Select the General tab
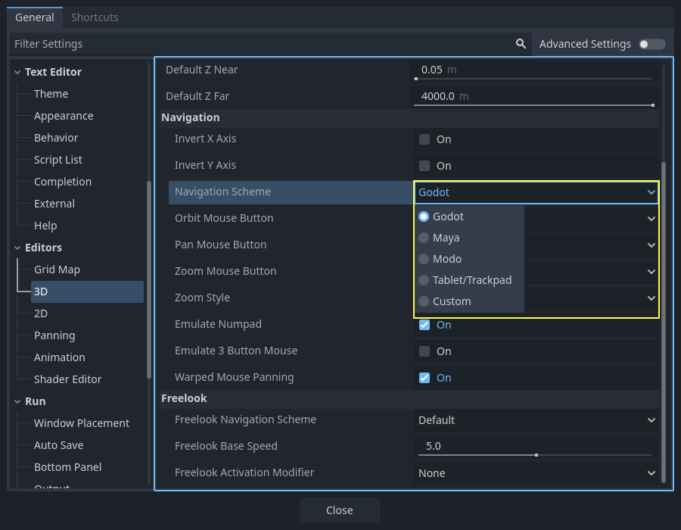Image resolution: width=681 pixels, height=530 pixels. point(35,17)
